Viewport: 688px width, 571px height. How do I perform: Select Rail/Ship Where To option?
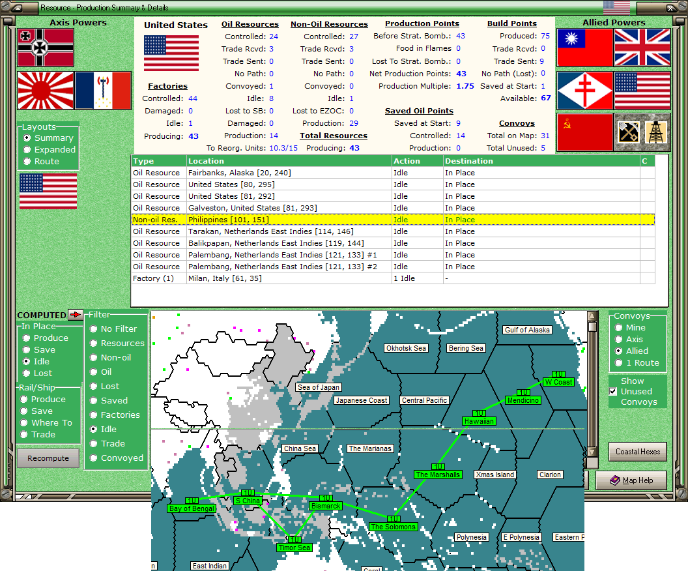(46, 422)
